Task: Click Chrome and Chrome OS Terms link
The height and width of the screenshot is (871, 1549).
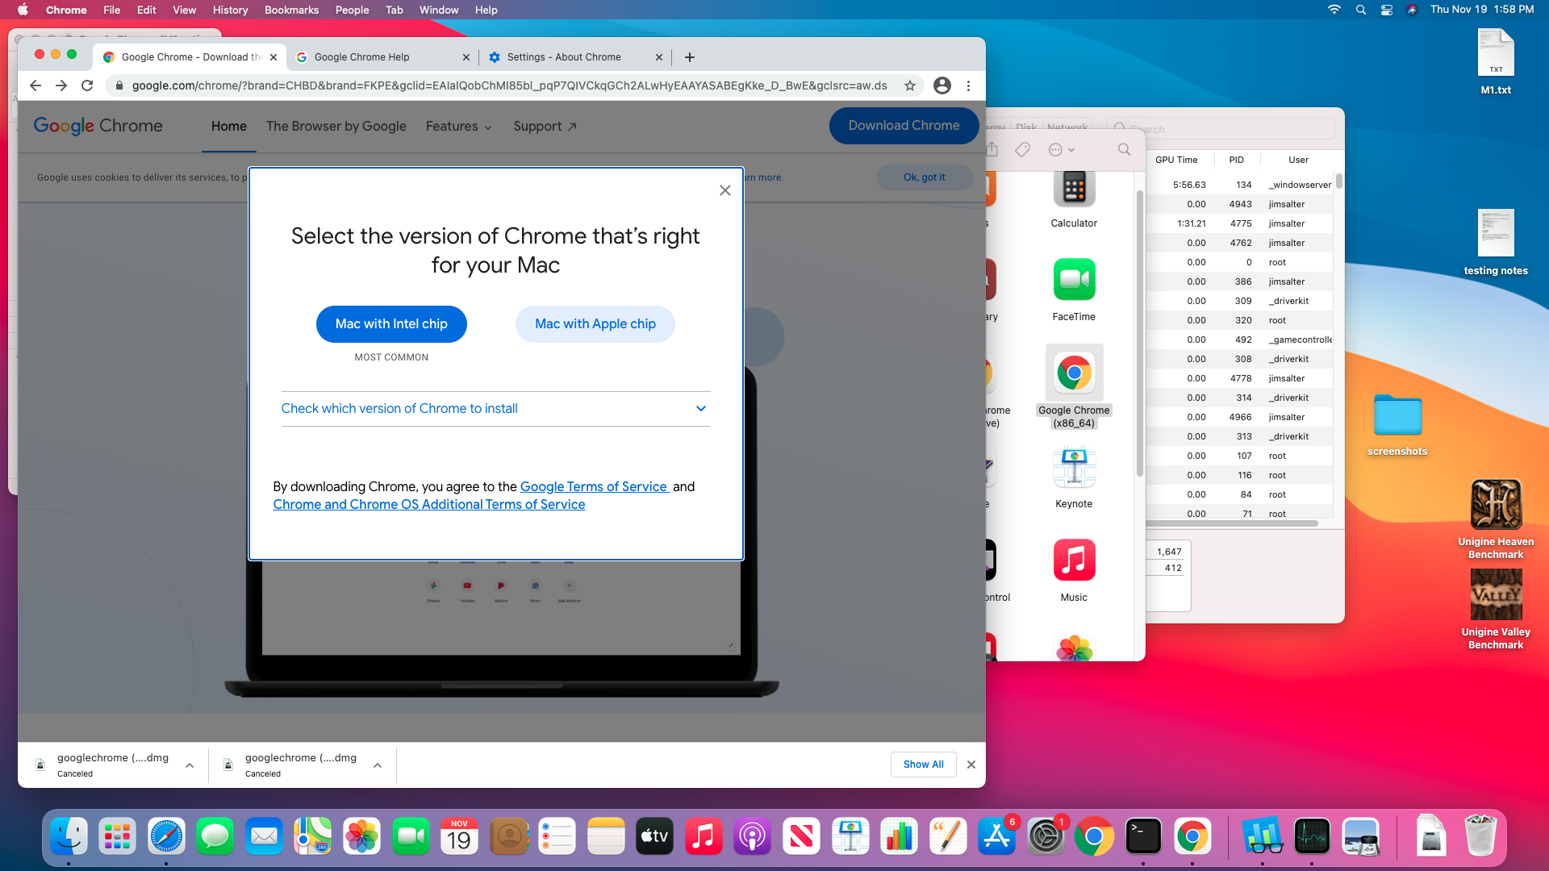Action: click(428, 503)
